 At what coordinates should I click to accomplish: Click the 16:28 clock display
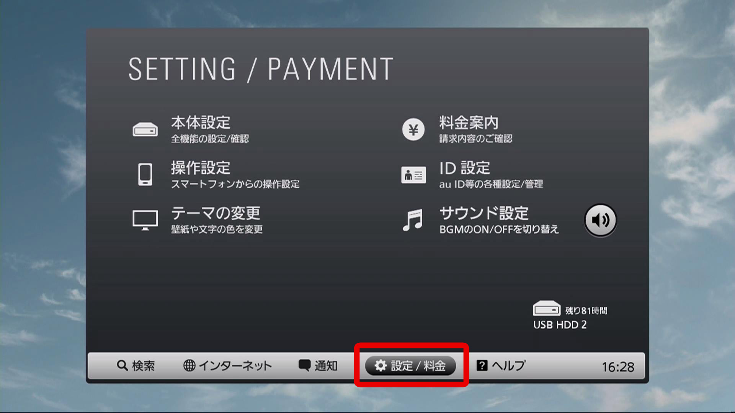click(x=618, y=367)
